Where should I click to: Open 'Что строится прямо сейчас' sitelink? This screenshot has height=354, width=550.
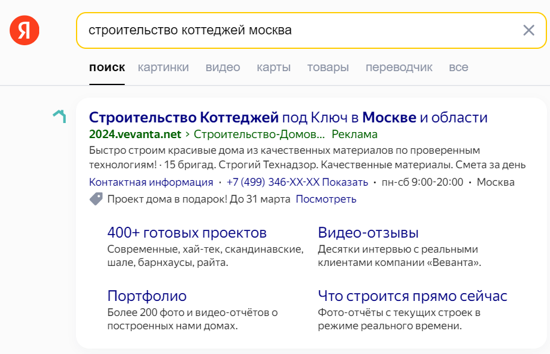pyautogui.click(x=413, y=296)
